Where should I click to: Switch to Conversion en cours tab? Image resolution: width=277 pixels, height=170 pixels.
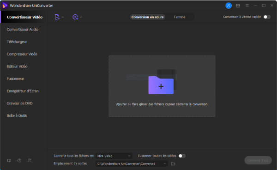pyautogui.click(x=147, y=17)
